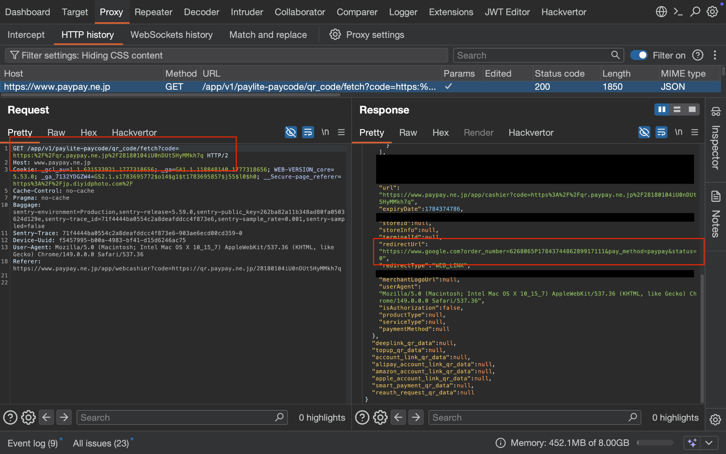The height and width of the screenshot is (454, 726).
Task: Focus the Response pane Search field
Action: coord(535,417)
